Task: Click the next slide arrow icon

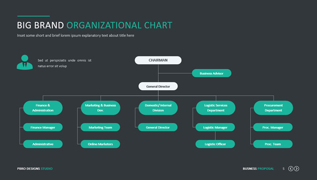Action: [x=297, y=169]
